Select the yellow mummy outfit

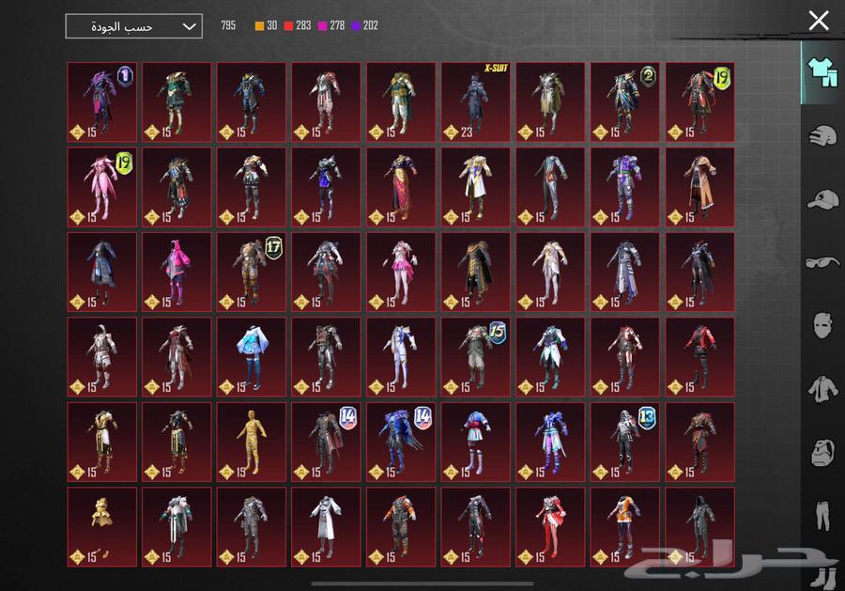tap(251, 442)
